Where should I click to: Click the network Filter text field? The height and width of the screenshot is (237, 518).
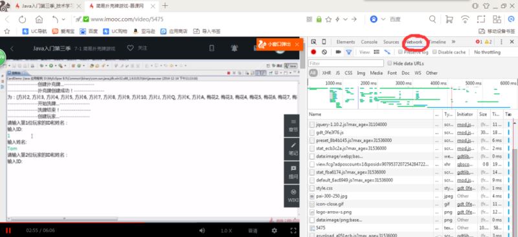click(x=346, y=63)
